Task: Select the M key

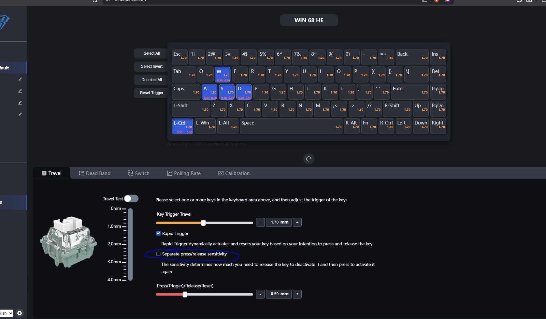Action: pos(322,109)
